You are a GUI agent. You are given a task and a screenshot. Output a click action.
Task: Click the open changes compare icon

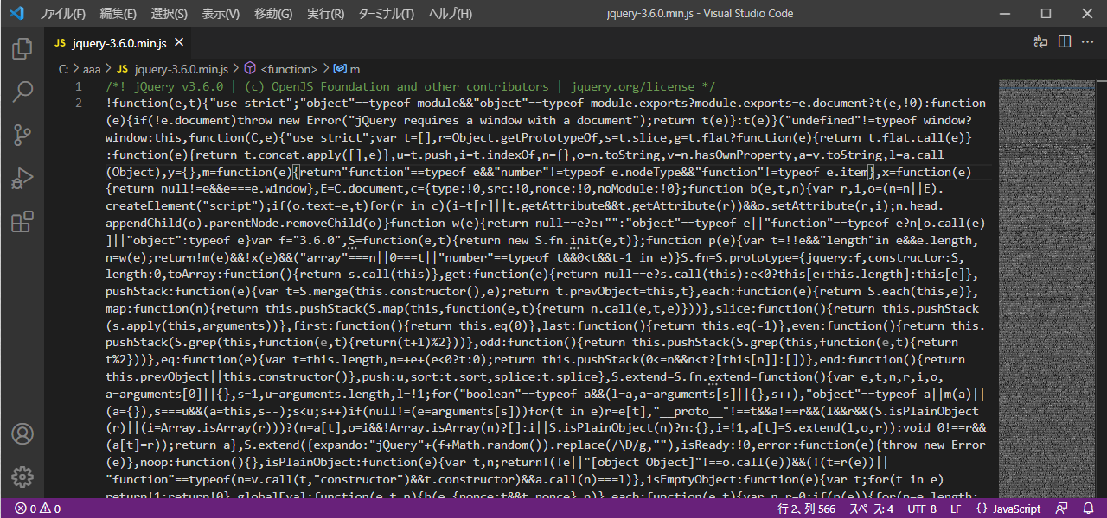click(1040, 42)
